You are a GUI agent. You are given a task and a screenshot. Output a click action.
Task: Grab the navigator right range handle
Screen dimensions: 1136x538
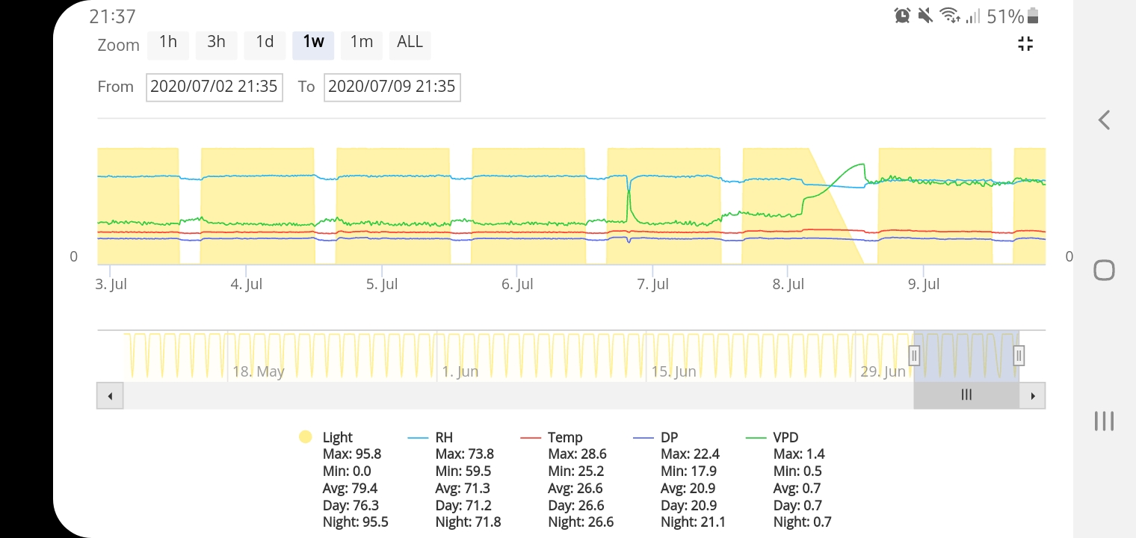pyautogui.click(x=1019, y=355)
